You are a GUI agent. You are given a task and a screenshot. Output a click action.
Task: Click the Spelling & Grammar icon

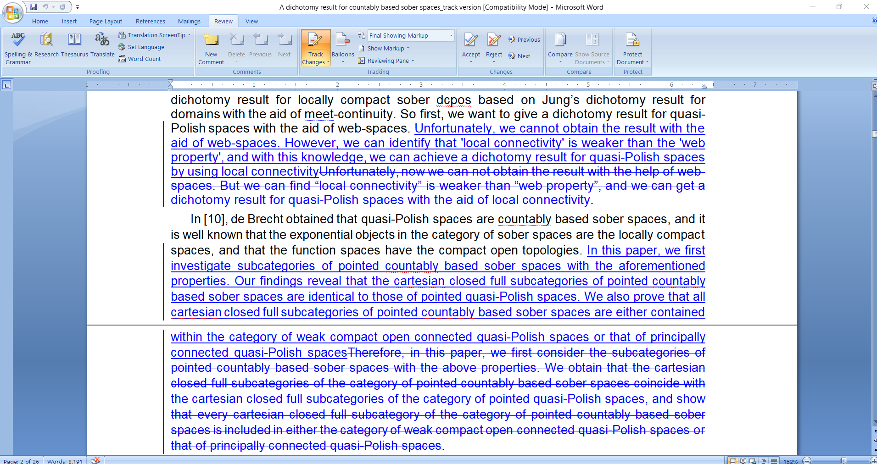pos(18,40)
